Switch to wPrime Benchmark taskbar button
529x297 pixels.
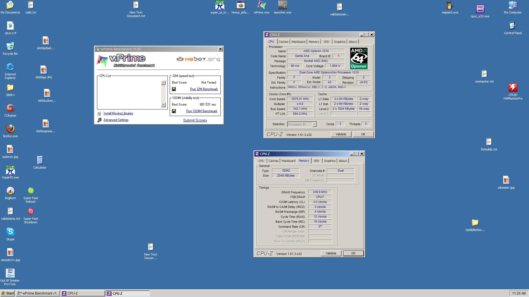[38, 293]
